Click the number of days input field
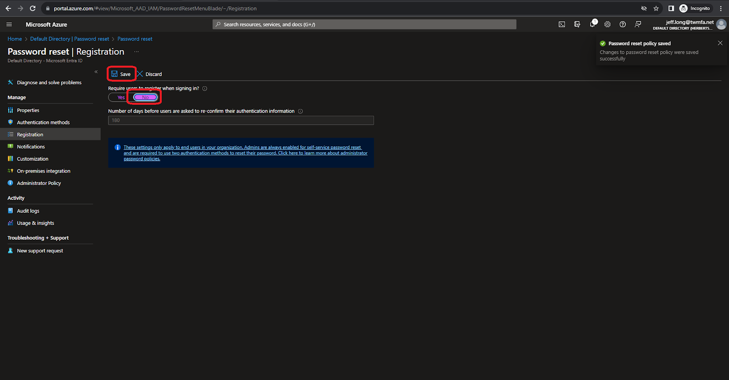 click(241, 120)
